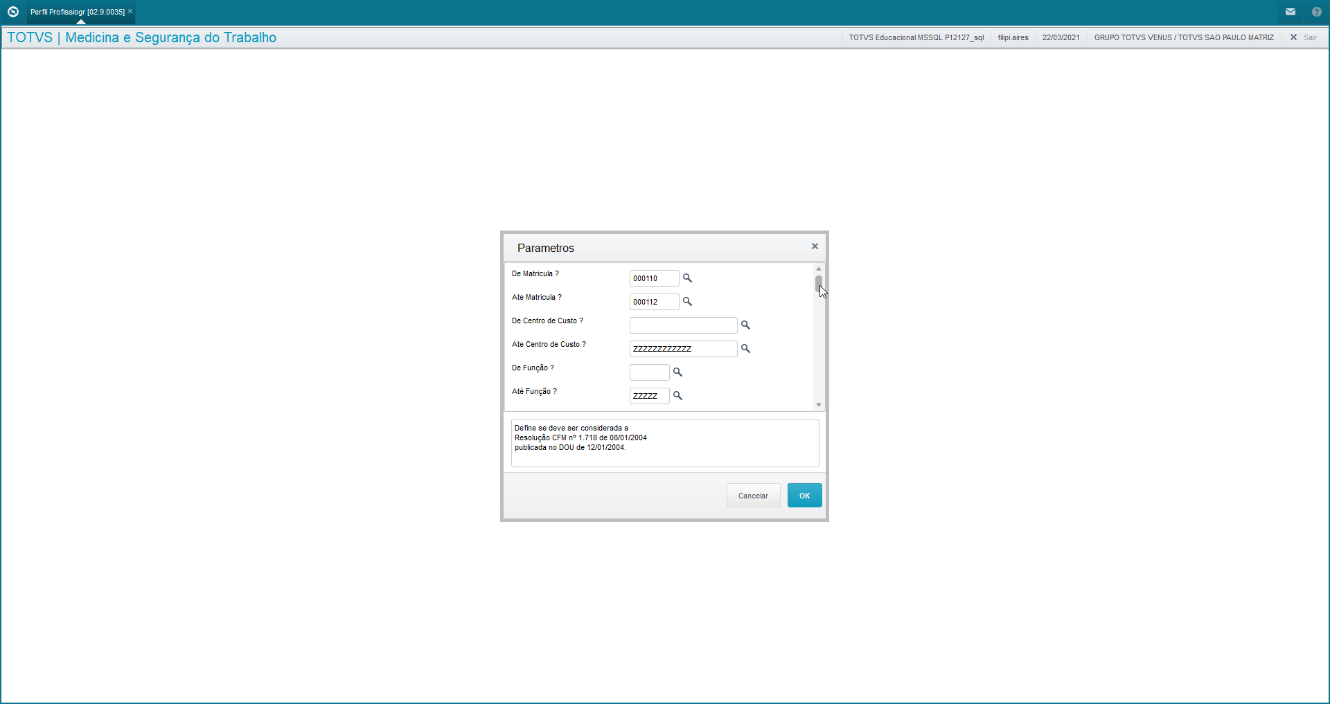
Task: Click the De Centro de Custo field
Action: [683, 325]
